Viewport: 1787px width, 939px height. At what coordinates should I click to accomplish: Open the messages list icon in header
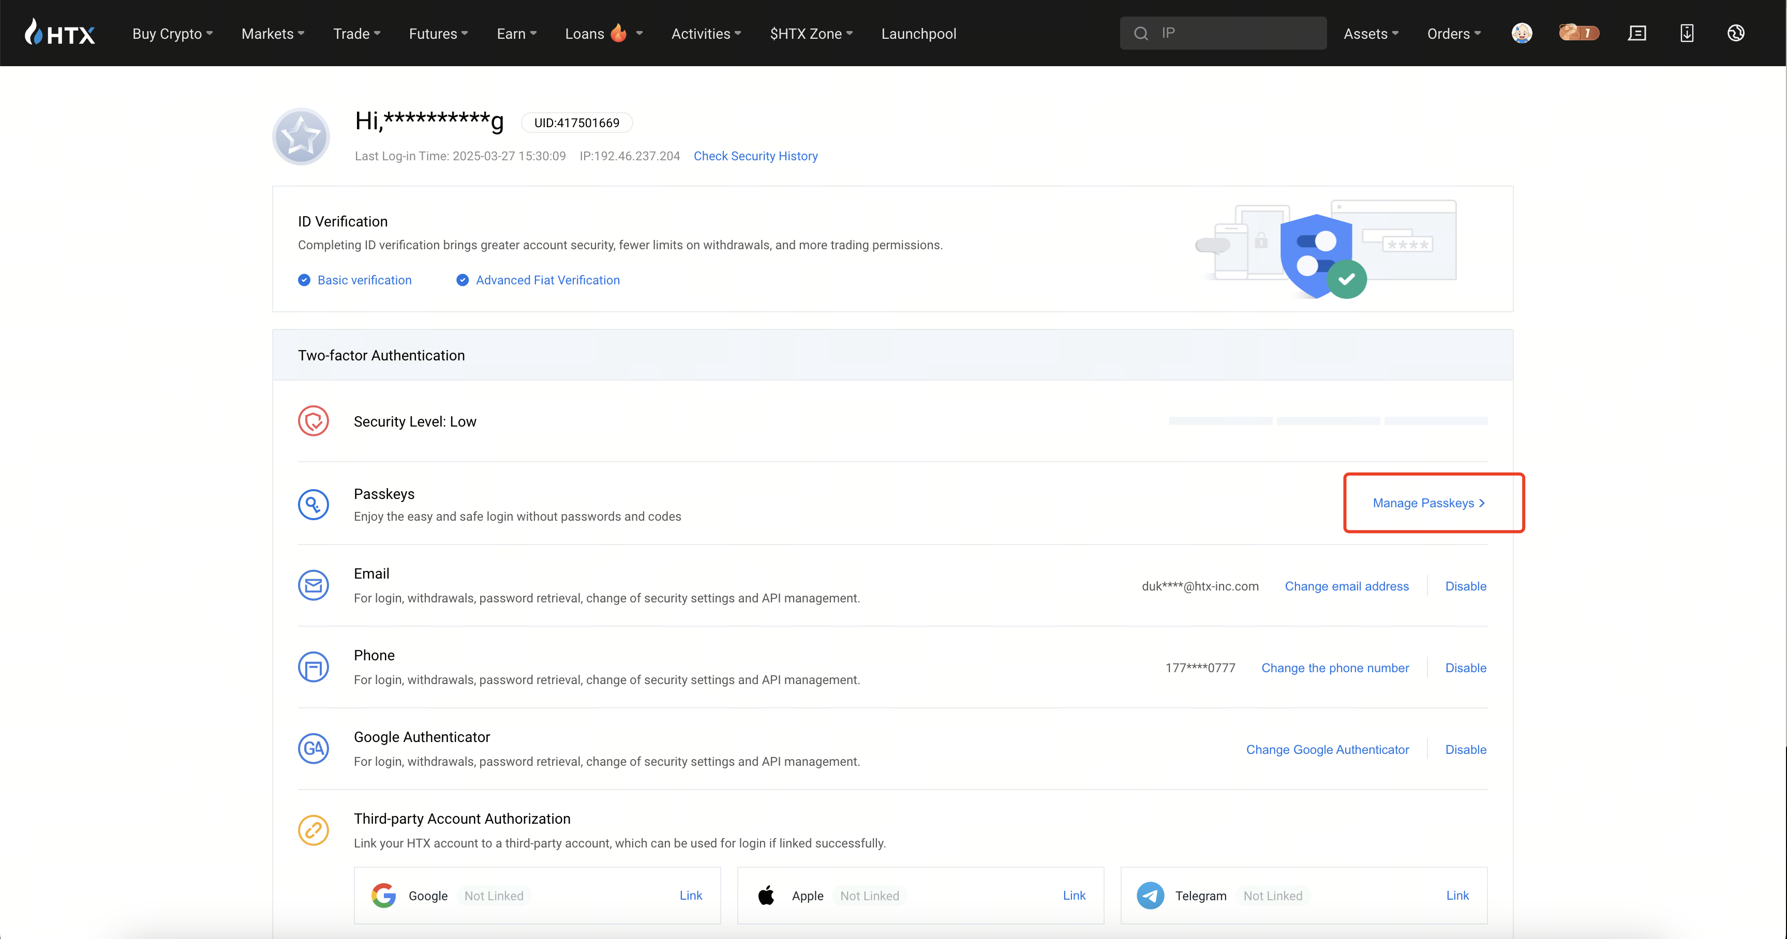tap(1637, 33)
